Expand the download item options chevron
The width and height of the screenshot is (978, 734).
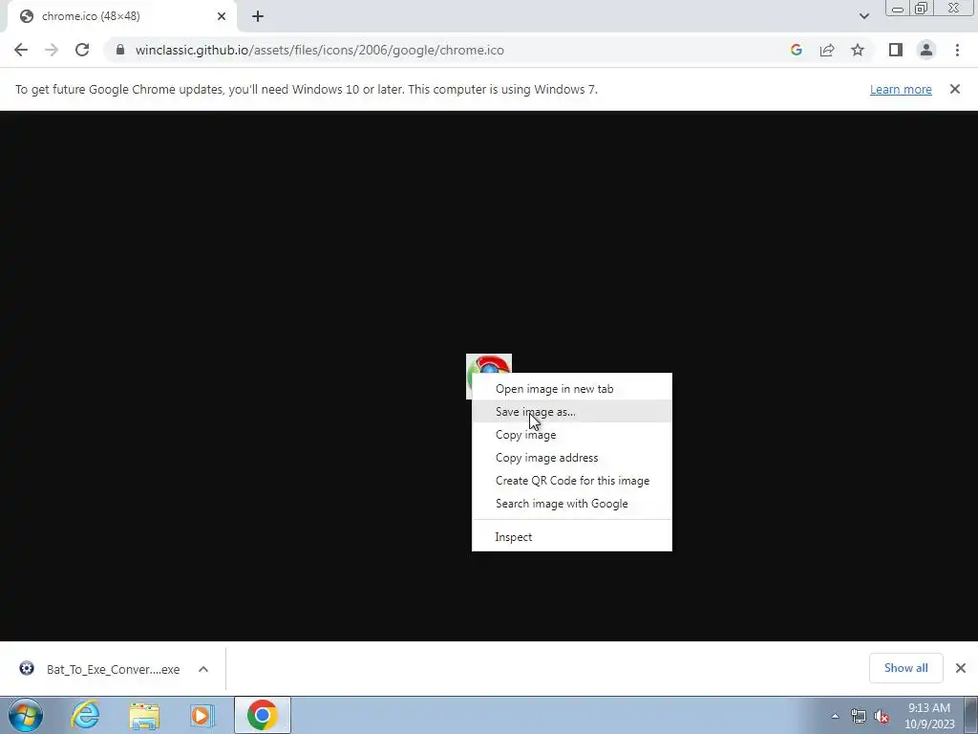[x=203, y=669]
